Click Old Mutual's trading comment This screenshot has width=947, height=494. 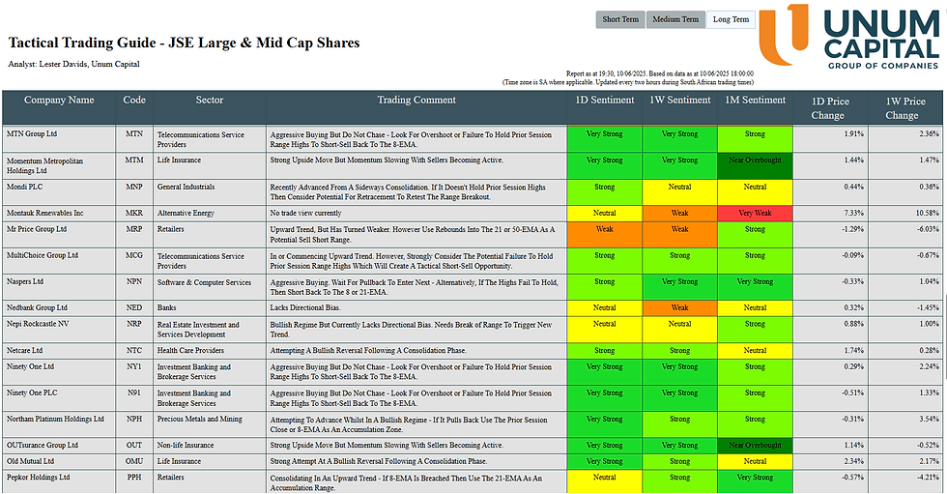click(x=379, y=461)
